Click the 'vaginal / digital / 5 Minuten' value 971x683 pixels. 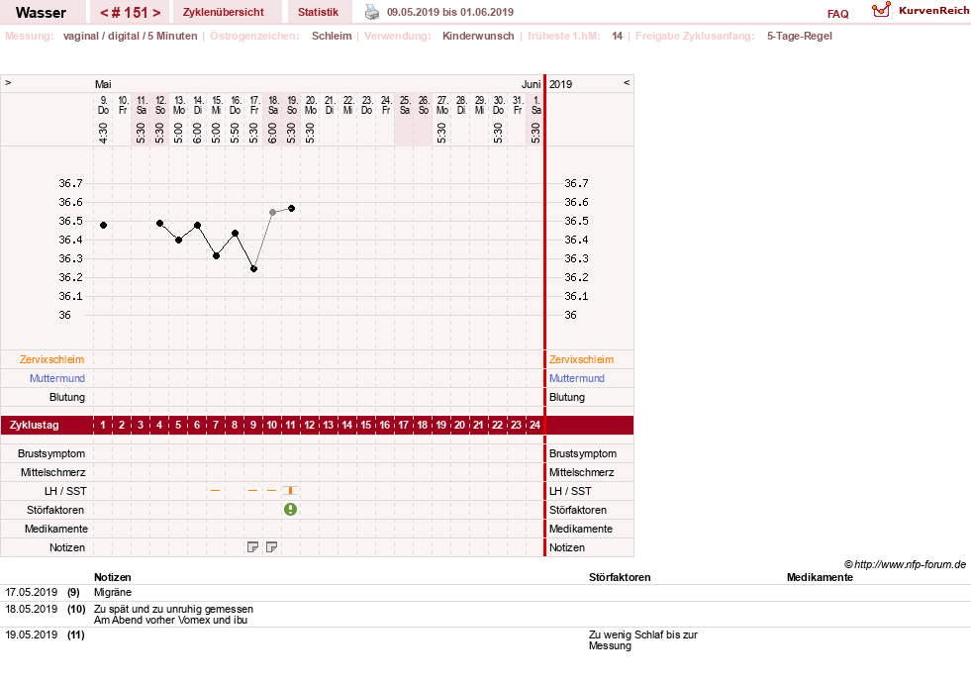click(130, 36)
